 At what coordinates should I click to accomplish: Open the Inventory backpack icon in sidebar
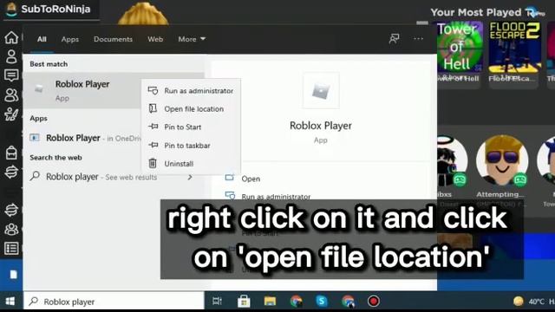point(11,153)
